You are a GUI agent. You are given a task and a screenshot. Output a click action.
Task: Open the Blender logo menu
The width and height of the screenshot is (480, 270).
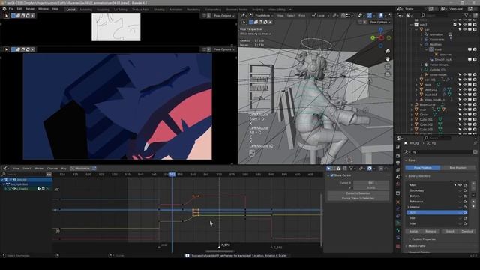point(4,9)
